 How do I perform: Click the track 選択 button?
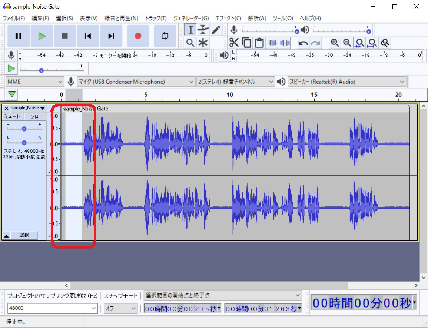click(24, 235)
